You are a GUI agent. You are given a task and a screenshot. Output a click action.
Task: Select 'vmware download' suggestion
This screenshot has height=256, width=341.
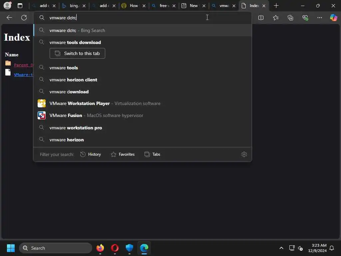[143, 92]
